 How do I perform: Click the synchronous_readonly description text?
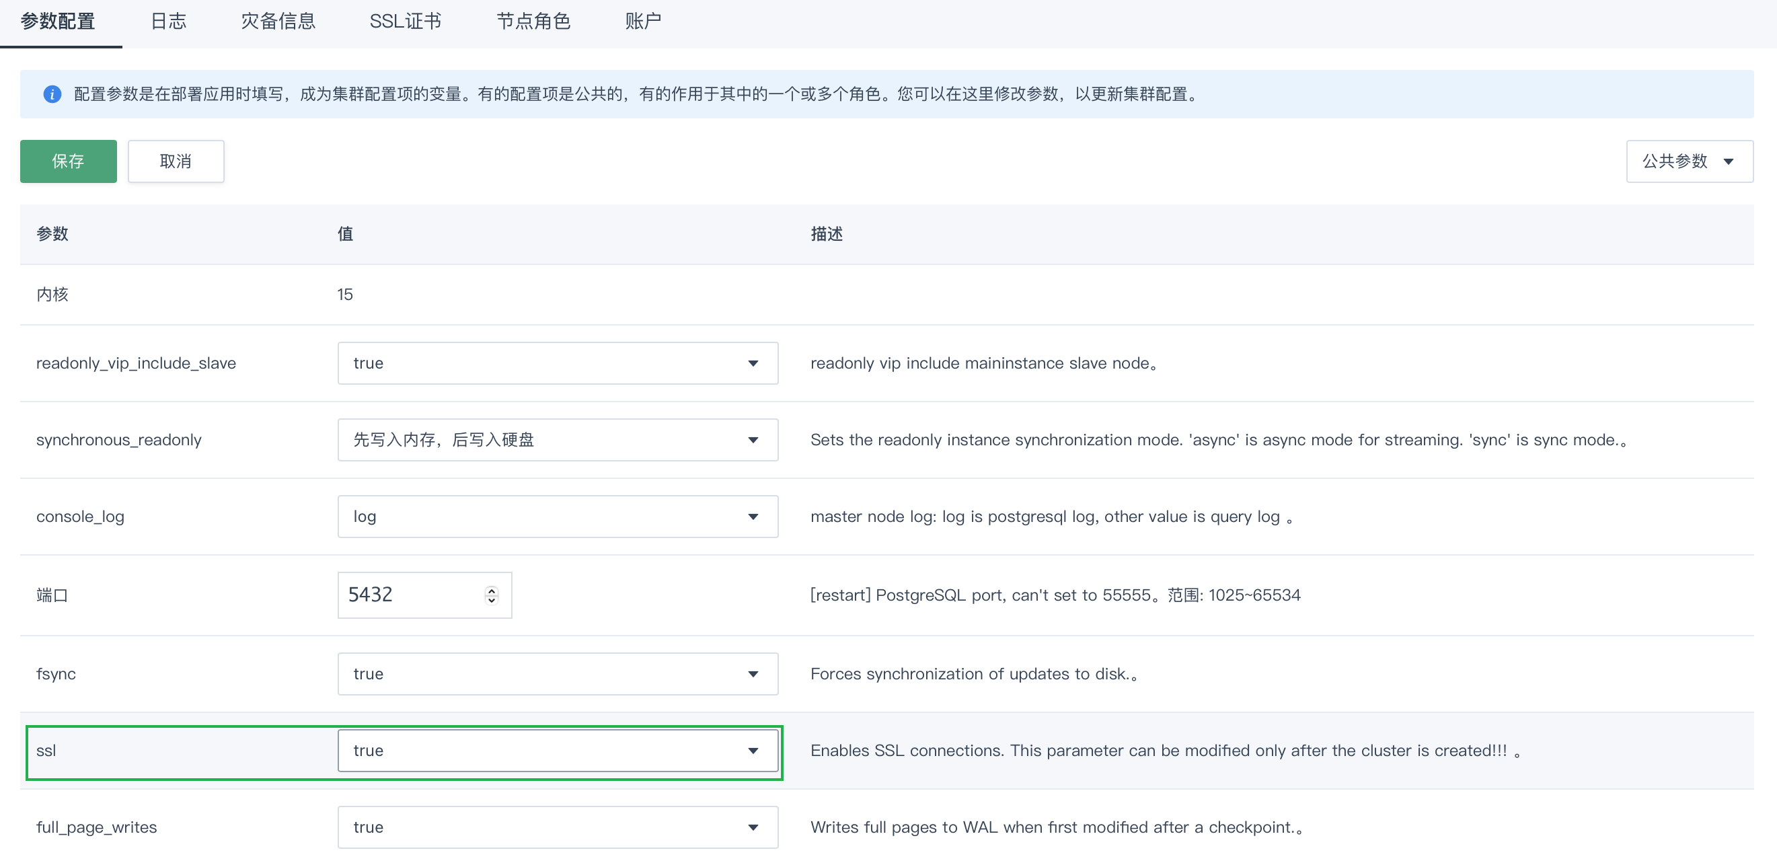[1218, 440]
